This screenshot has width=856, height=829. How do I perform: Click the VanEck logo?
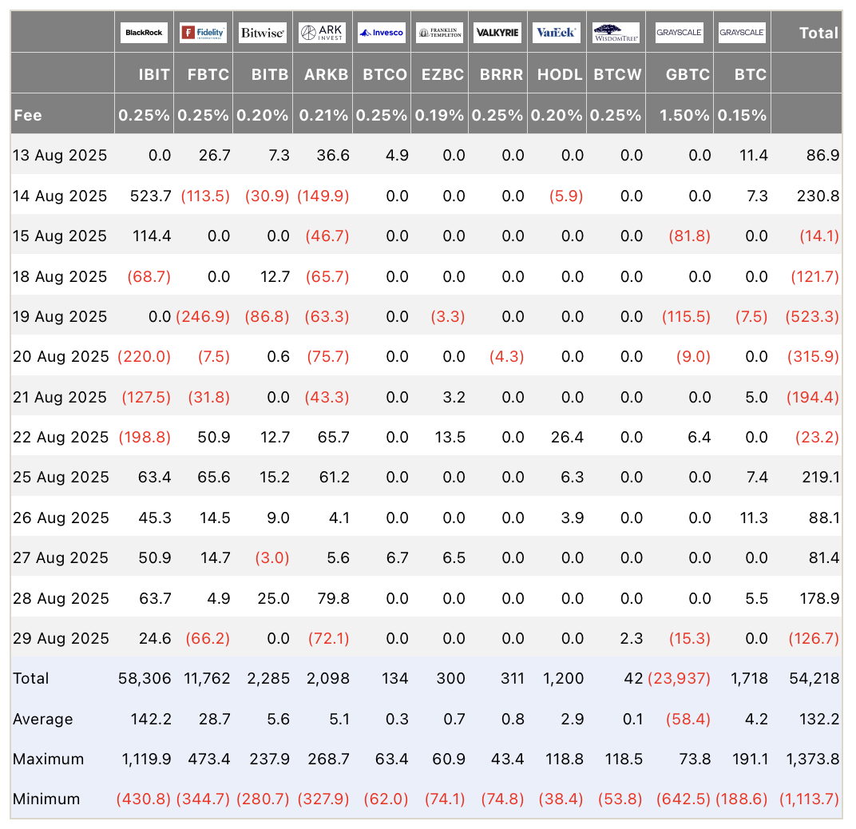coord(557,33)
